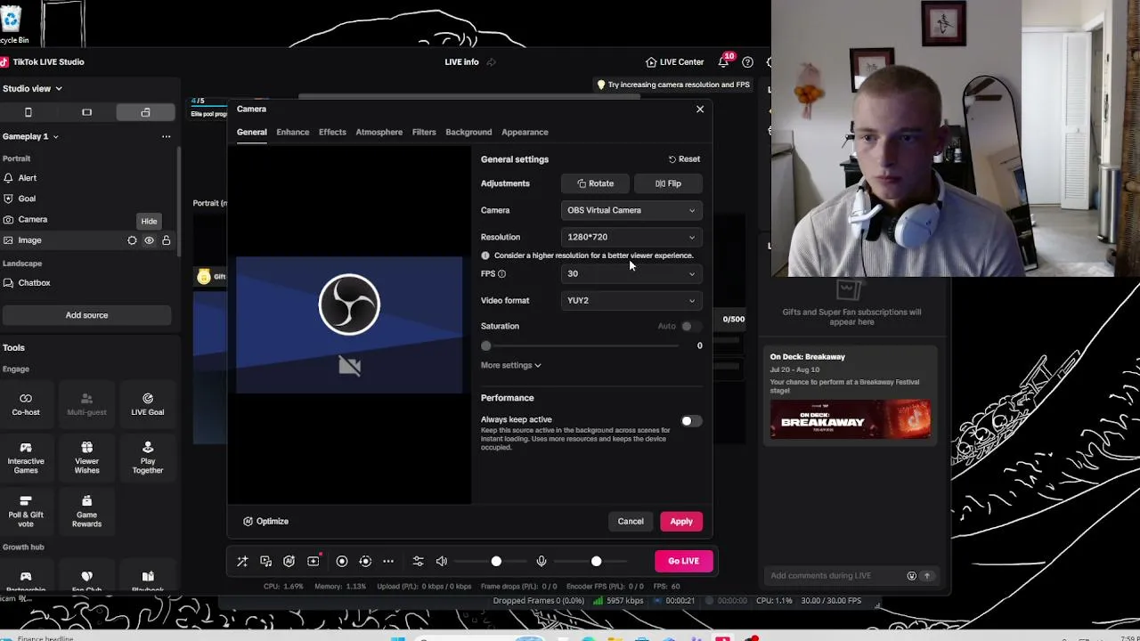Image resolution: width=1140 pixels, height=641 pixels.
Task: Select portrait phone layout icon
Action: [28, 112]
